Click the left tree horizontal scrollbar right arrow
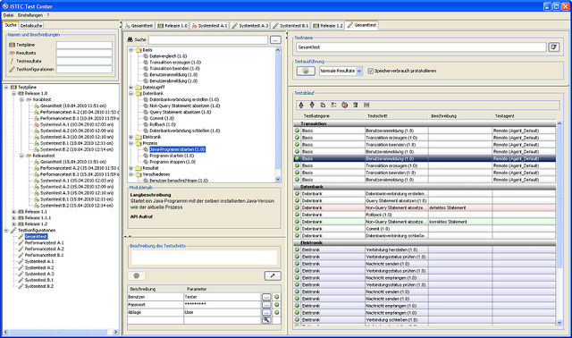Image resolution: width=572 pixels, height=338 pixels. [x=115, y=332]
